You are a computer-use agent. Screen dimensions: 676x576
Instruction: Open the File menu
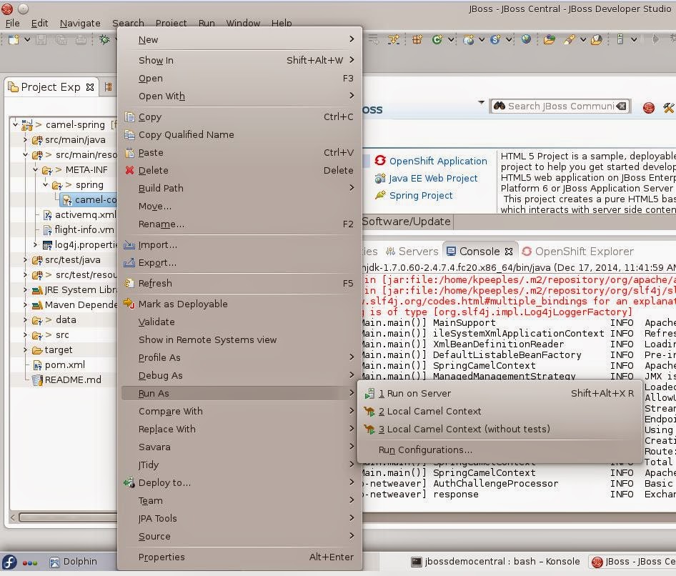(x=12, y=24)
